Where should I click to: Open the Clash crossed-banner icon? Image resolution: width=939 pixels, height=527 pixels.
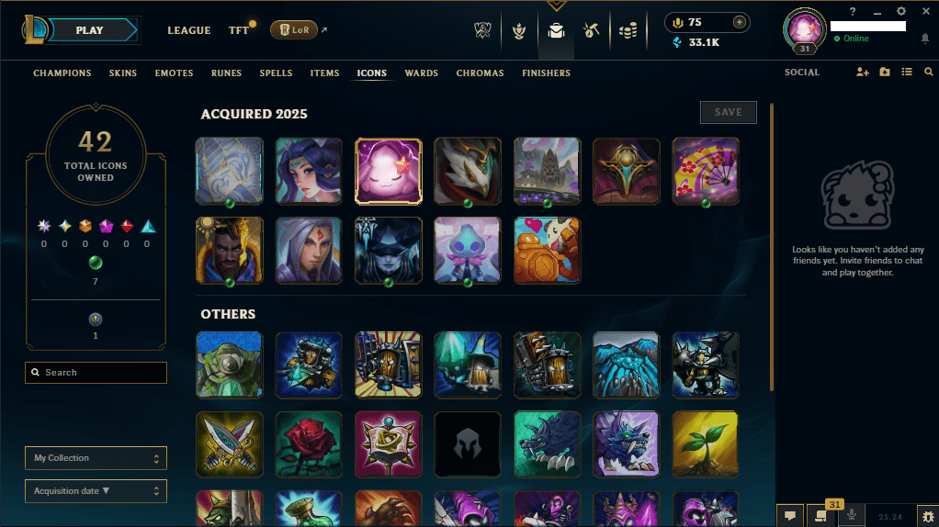coord(482,30)
